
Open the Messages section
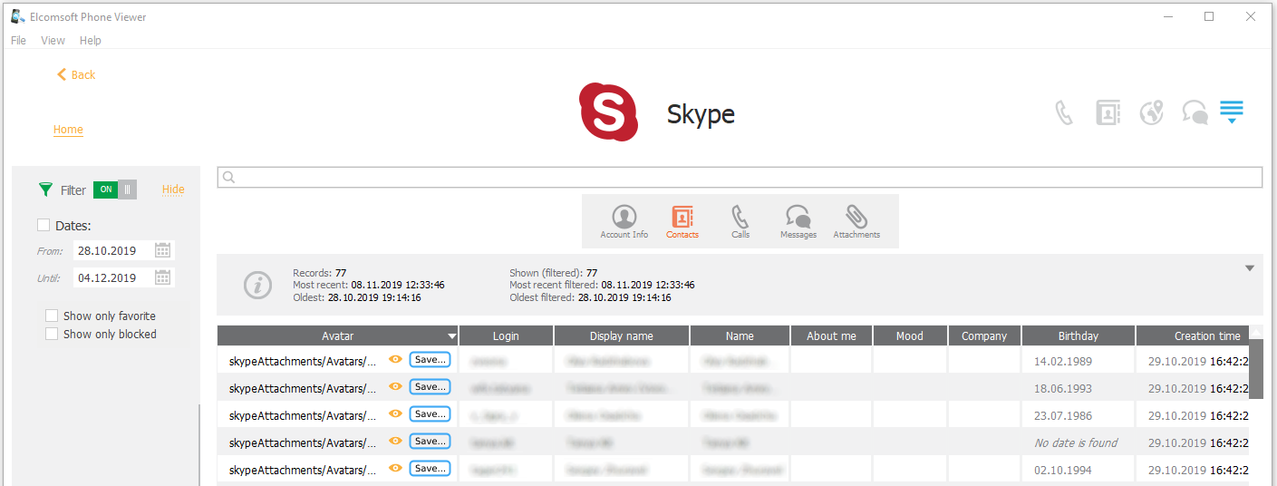pyautogui.click(x=798, y=221)
